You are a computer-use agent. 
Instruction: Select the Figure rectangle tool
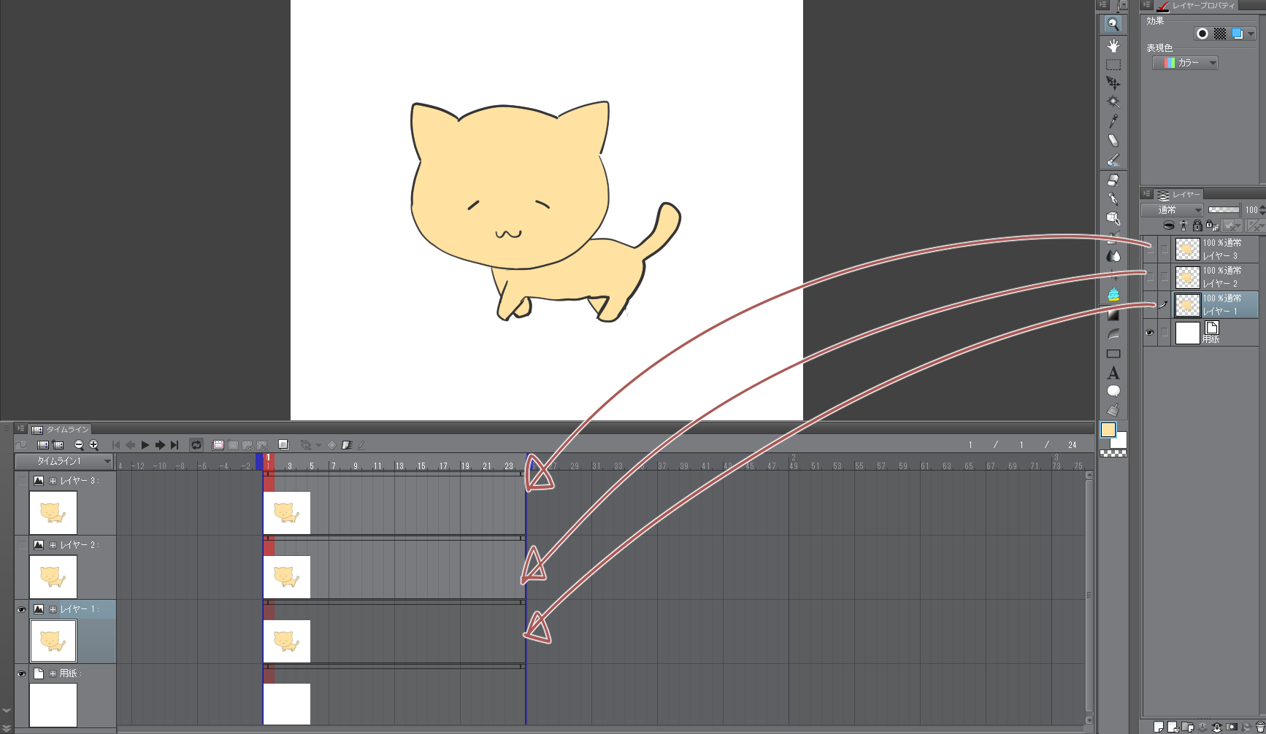(1113, 354)
